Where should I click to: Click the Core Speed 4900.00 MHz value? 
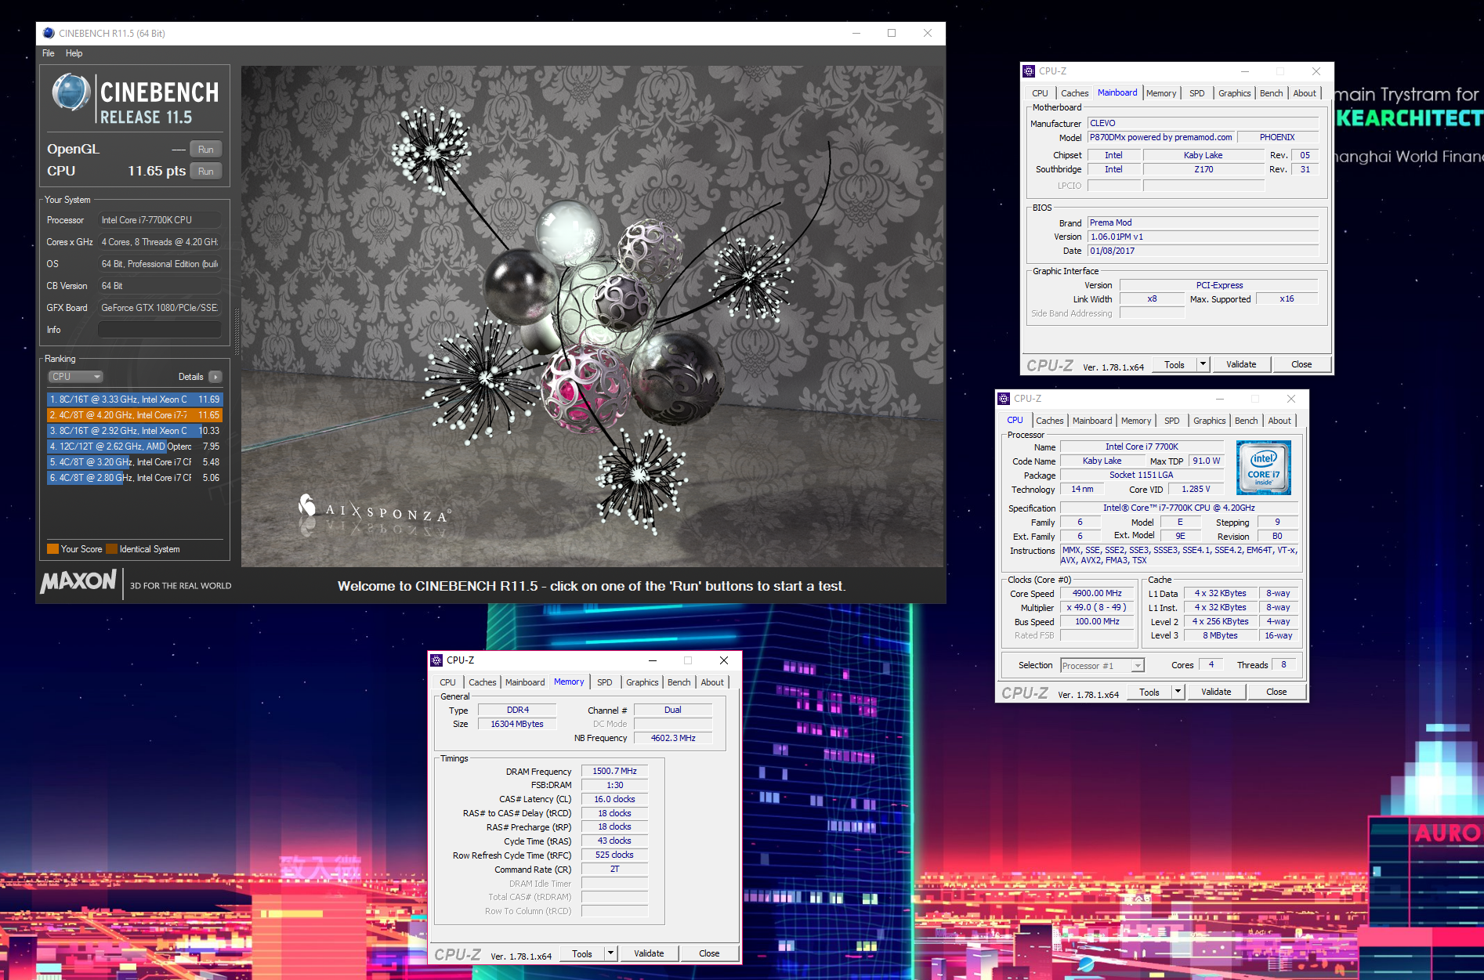coord(1097,593)
